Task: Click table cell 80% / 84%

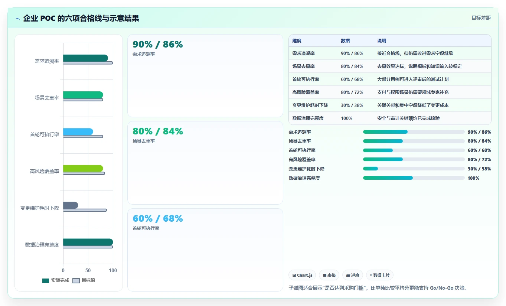Action: point(352,66)
